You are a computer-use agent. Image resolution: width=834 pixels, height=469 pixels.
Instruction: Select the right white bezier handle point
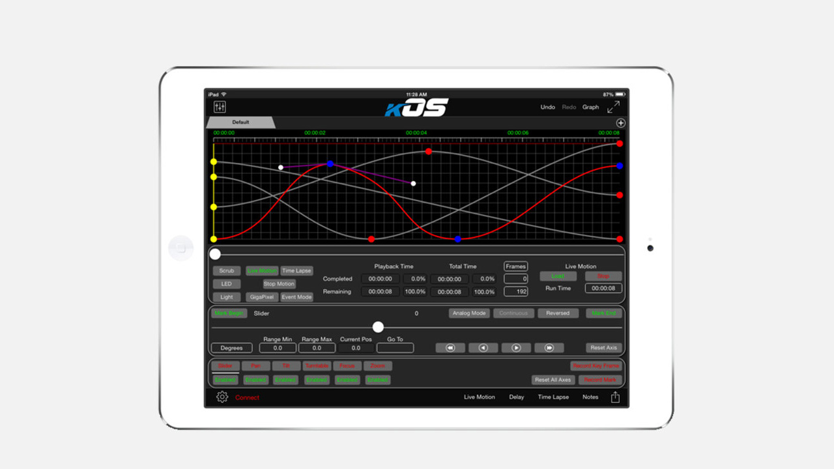click(413, 184)
